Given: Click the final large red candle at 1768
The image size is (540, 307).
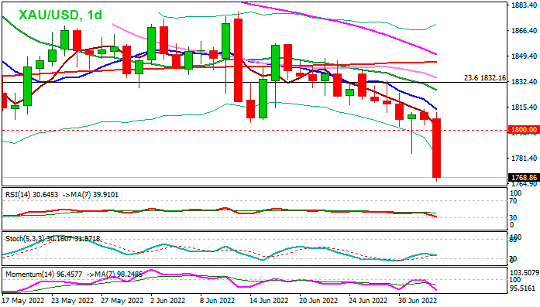Looking at the screenshot, I should (x=436, y=148).
